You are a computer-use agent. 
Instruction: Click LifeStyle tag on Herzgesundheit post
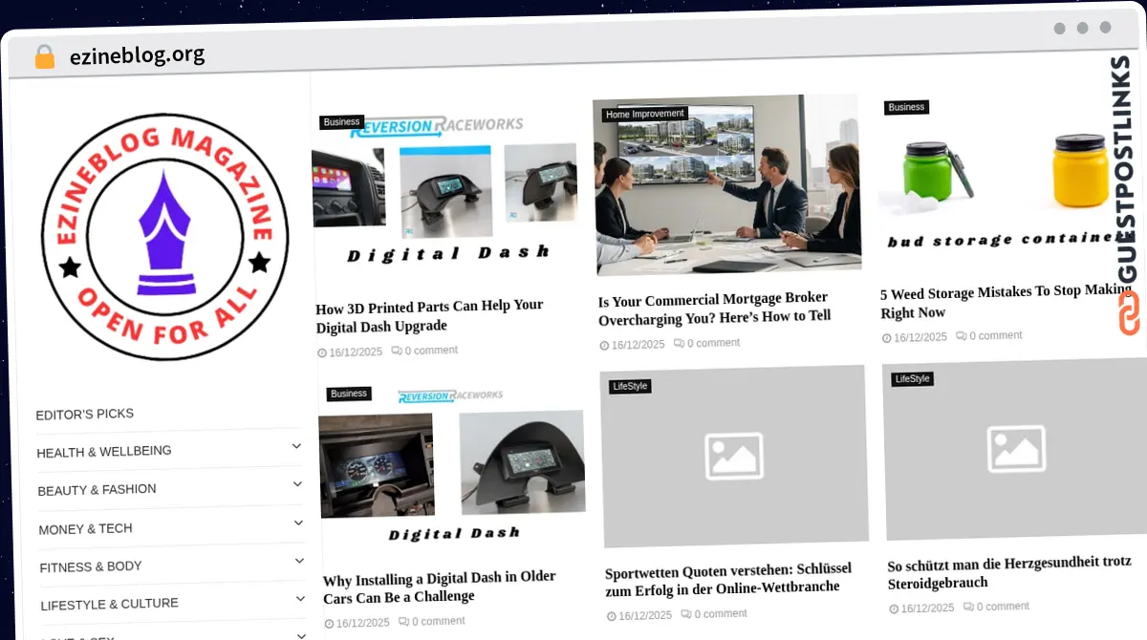point(912,378)
